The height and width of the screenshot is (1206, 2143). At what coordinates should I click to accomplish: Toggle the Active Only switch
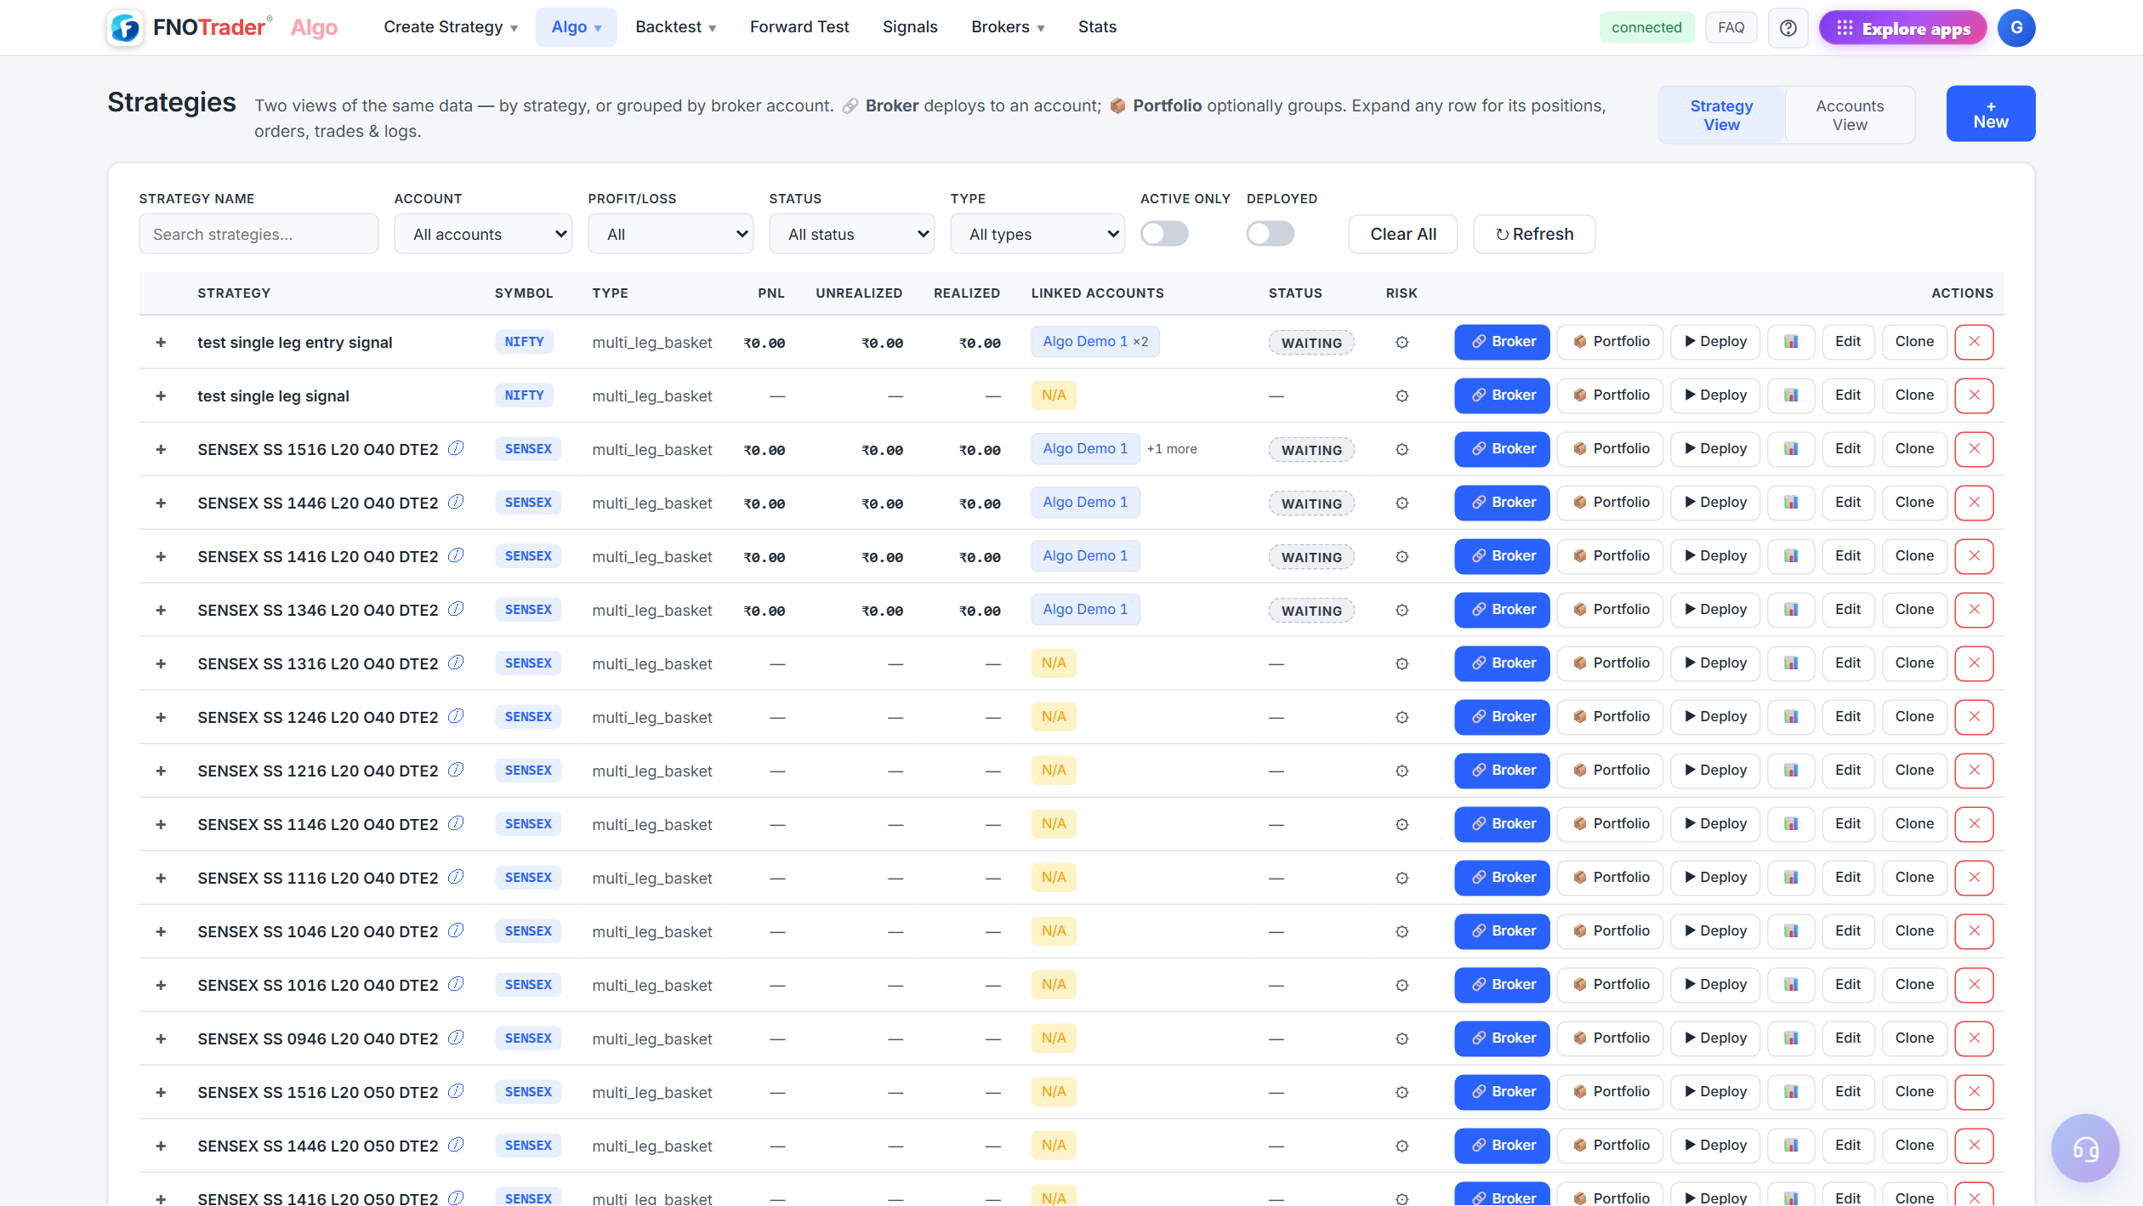coord(1164,234)
